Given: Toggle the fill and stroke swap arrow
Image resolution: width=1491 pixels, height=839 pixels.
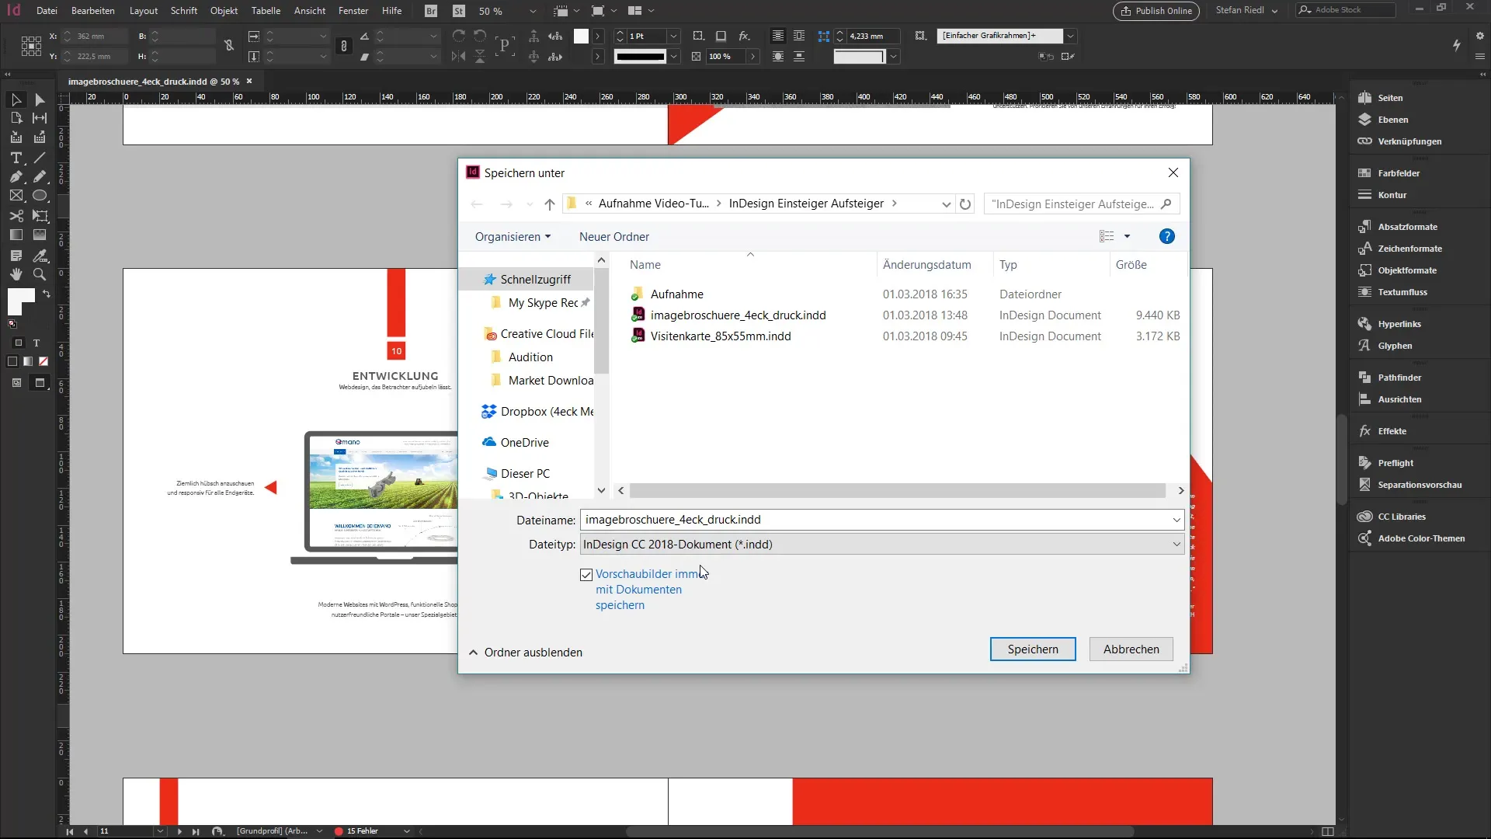Looking at the screenshot, I should point(47,294).
